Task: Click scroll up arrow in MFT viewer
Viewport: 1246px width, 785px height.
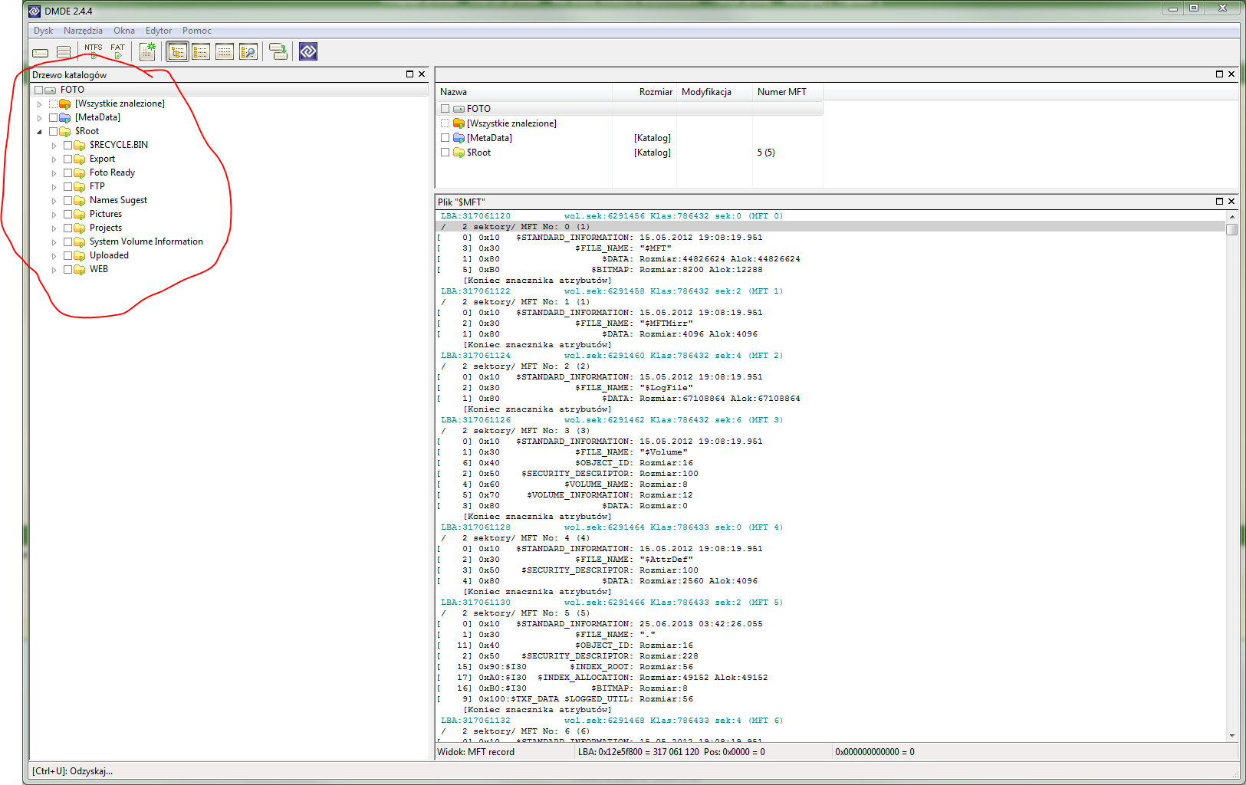Action: (1232, 217)
